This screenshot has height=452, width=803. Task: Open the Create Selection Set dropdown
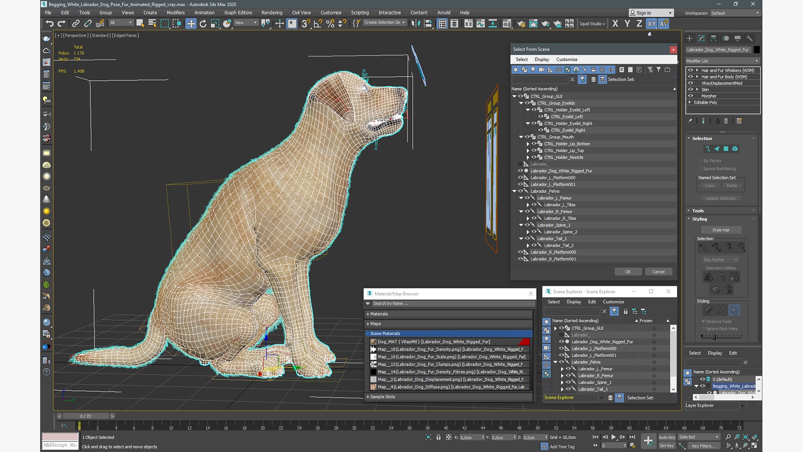coord(384,23)
